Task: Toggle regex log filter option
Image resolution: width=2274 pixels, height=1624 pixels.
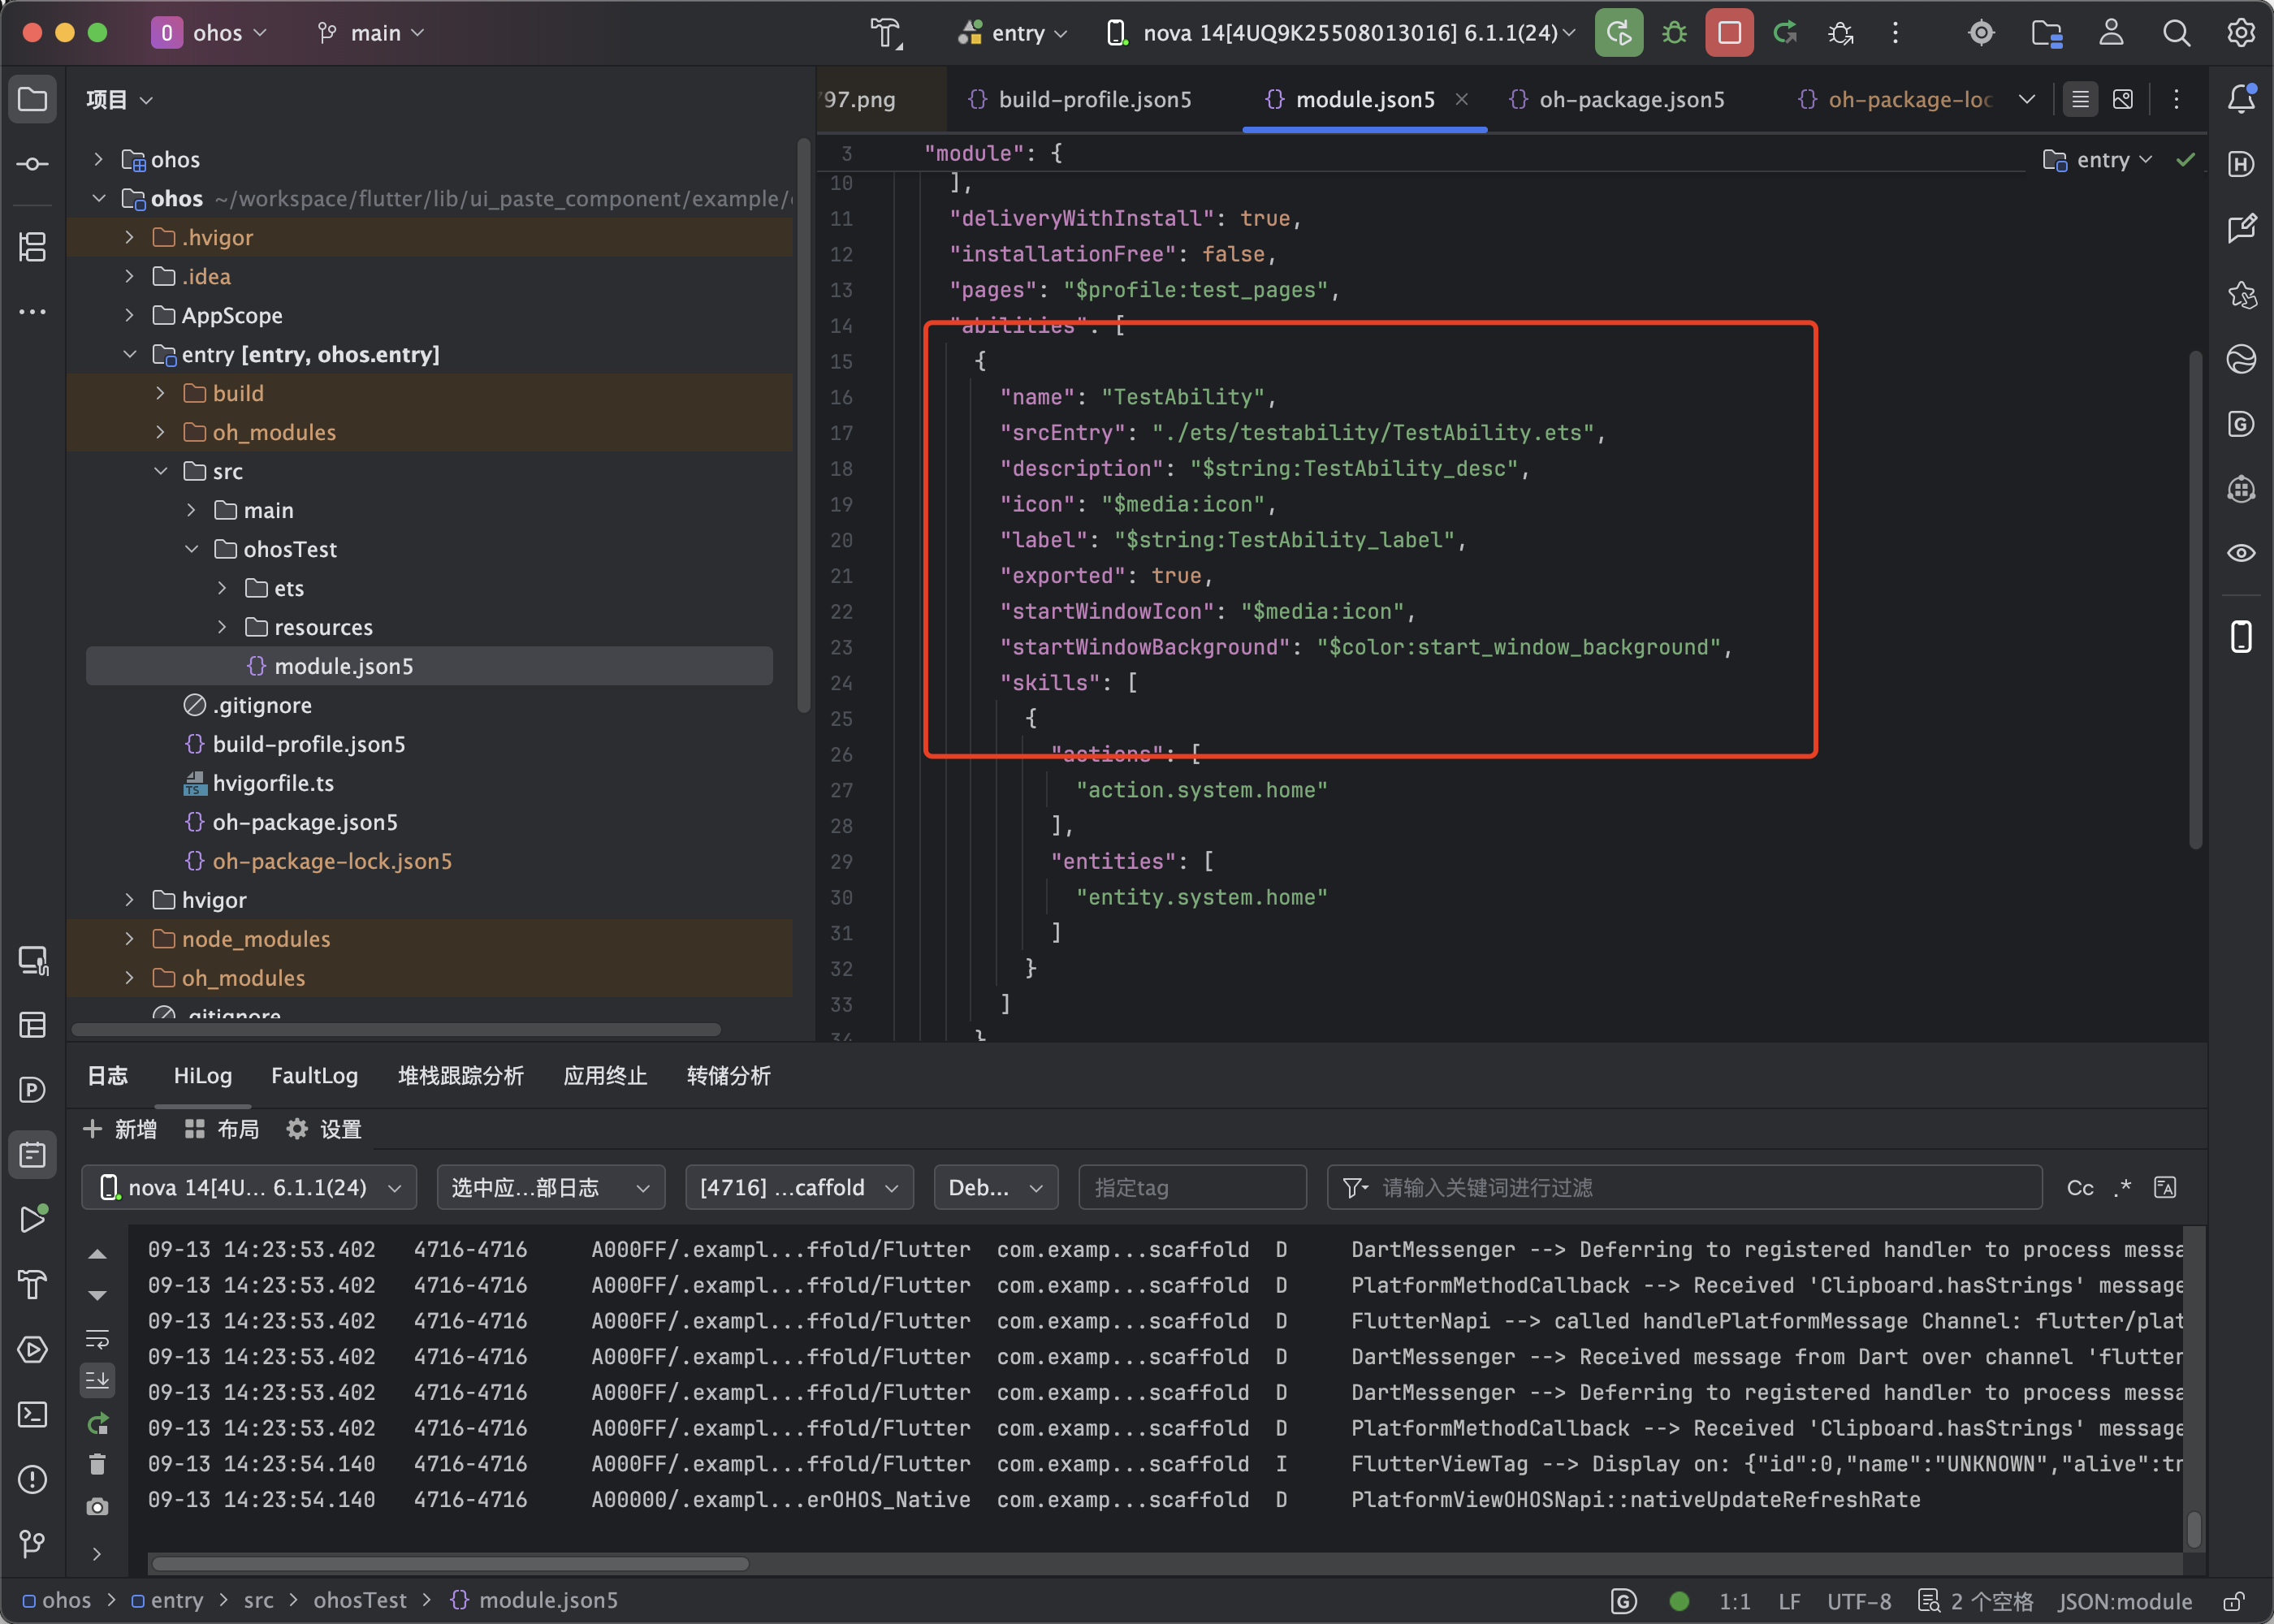Action: pos(2123,1188)
